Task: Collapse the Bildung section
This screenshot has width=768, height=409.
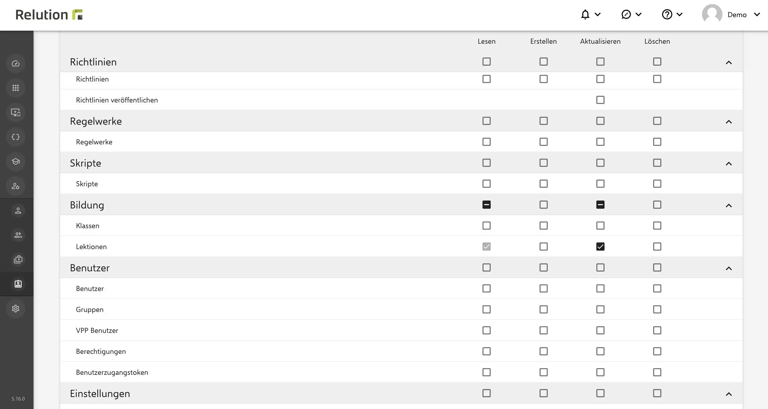Action: (x=729, y=205)
